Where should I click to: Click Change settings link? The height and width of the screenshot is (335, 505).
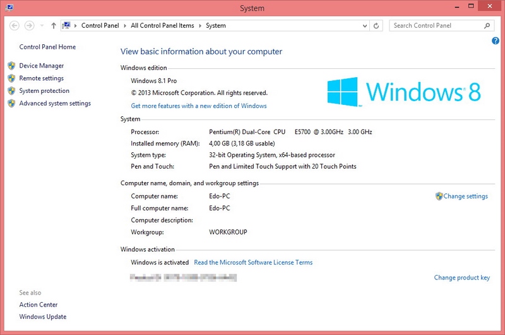[466, 196]
